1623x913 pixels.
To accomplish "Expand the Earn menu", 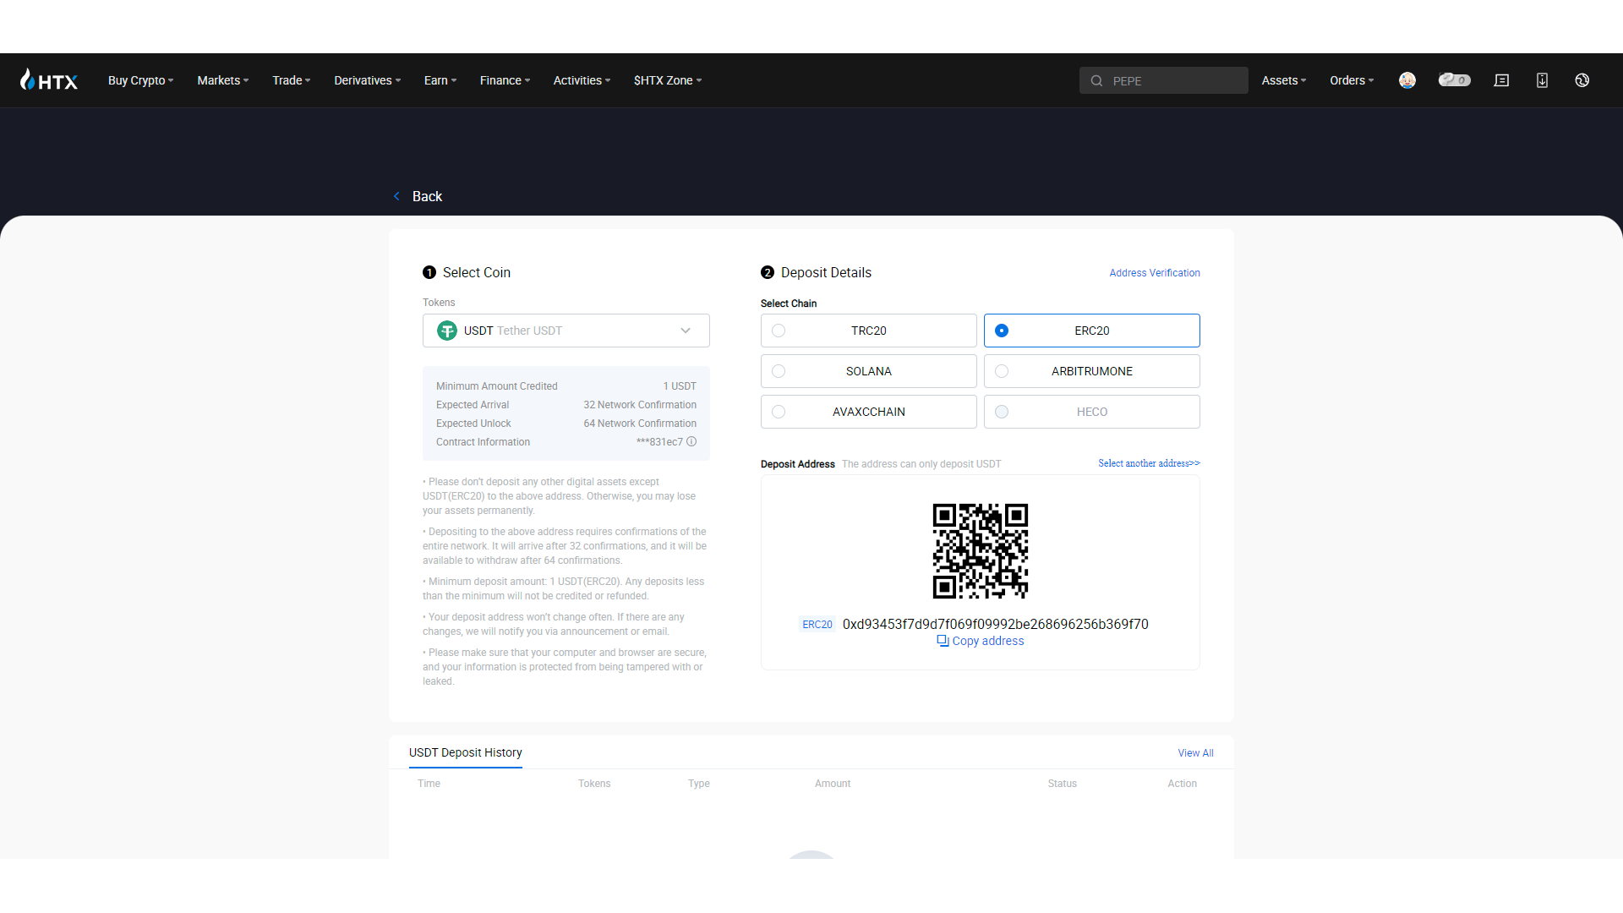I will click(x=440, y=80).
